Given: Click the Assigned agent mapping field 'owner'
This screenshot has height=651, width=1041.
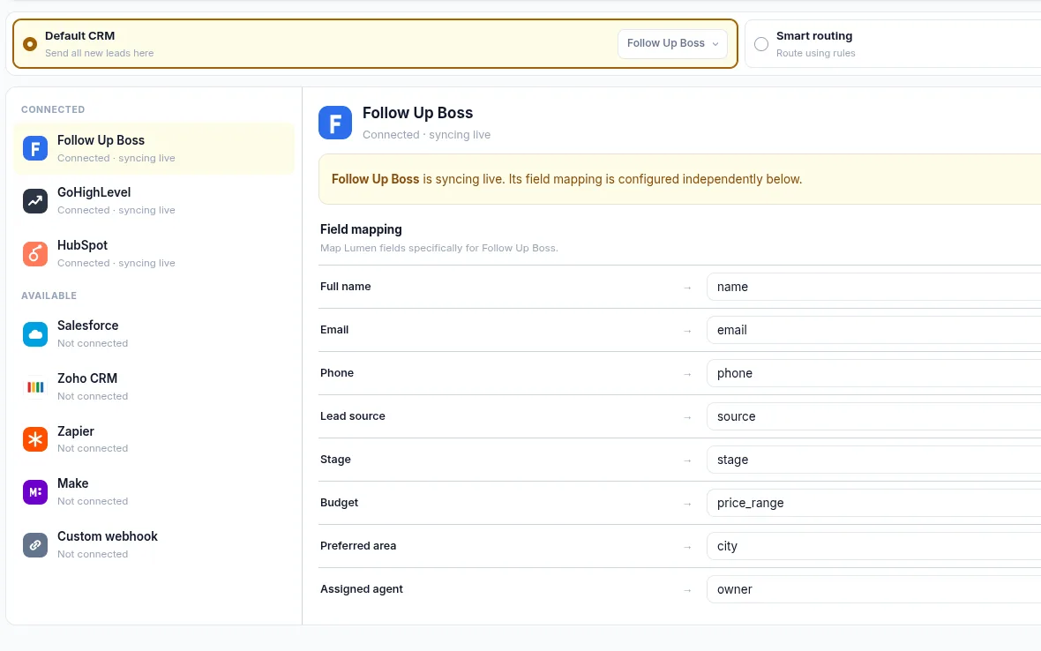Looking at the screenshot, I should [873, 588].
